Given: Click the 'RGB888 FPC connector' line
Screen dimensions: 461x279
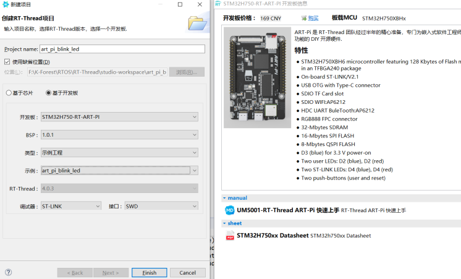Looking at the screenshot, I should tap(329, 119).
